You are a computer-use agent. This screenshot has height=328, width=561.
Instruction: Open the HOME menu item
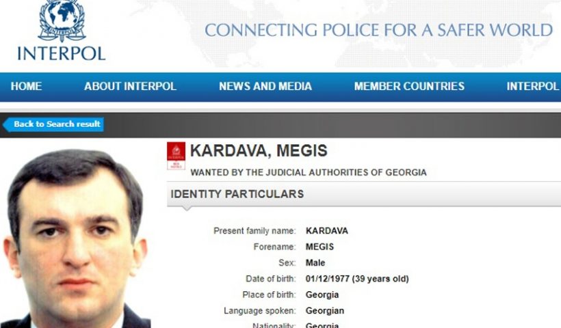tap(26, 87)
